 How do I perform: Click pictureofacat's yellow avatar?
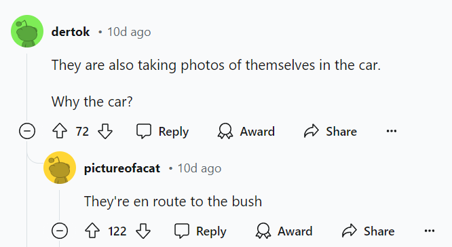click(60, 168)
